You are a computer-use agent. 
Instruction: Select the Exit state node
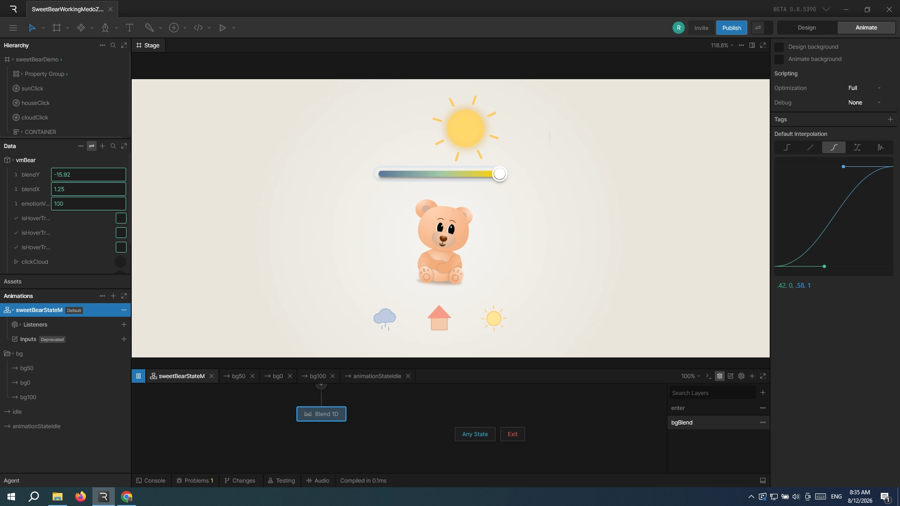(x=512, y=434)
